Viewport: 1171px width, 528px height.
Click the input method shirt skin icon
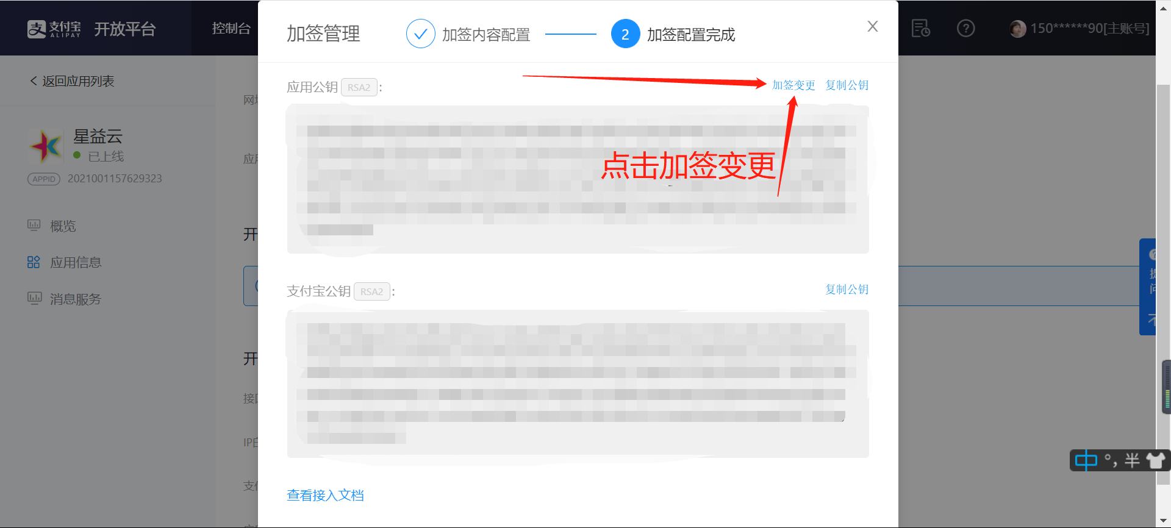(1155, 460)
